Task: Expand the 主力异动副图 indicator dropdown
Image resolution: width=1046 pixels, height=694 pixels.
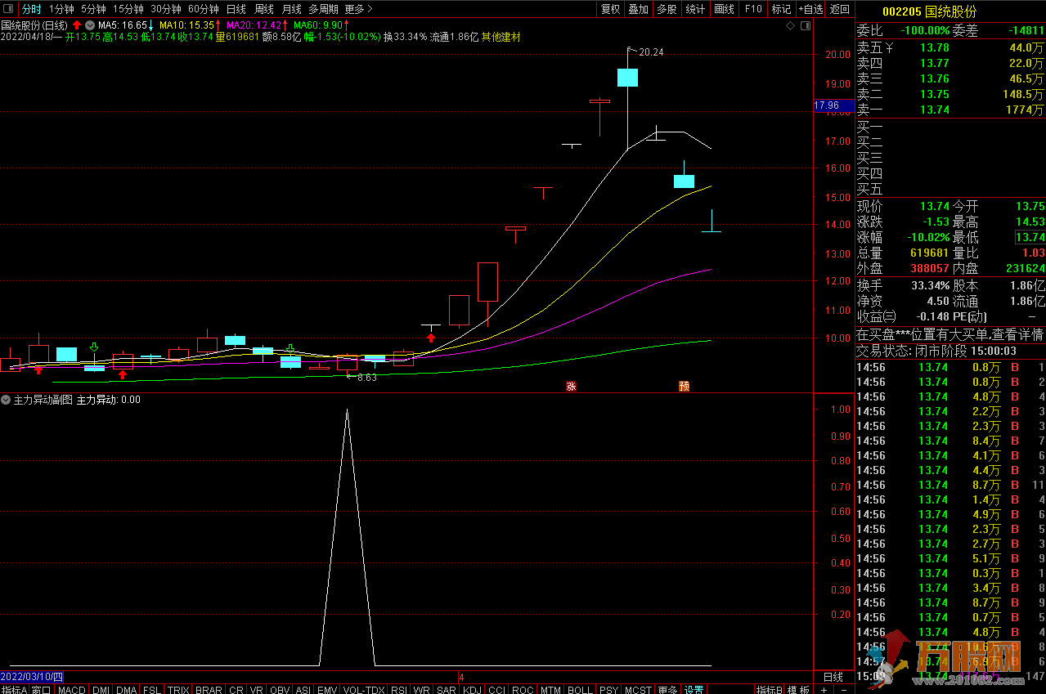Action: click(x=7, y=400)
